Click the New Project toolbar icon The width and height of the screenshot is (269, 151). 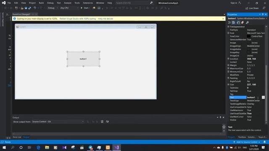16,8
